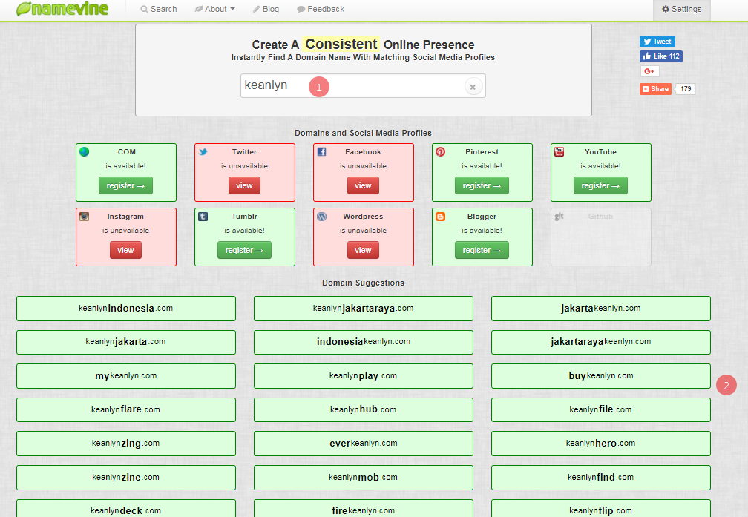The height and width of the screenshot is (517, 748).
Task: Select mykeanlyn.com suggestion
Action: [126, 376]
